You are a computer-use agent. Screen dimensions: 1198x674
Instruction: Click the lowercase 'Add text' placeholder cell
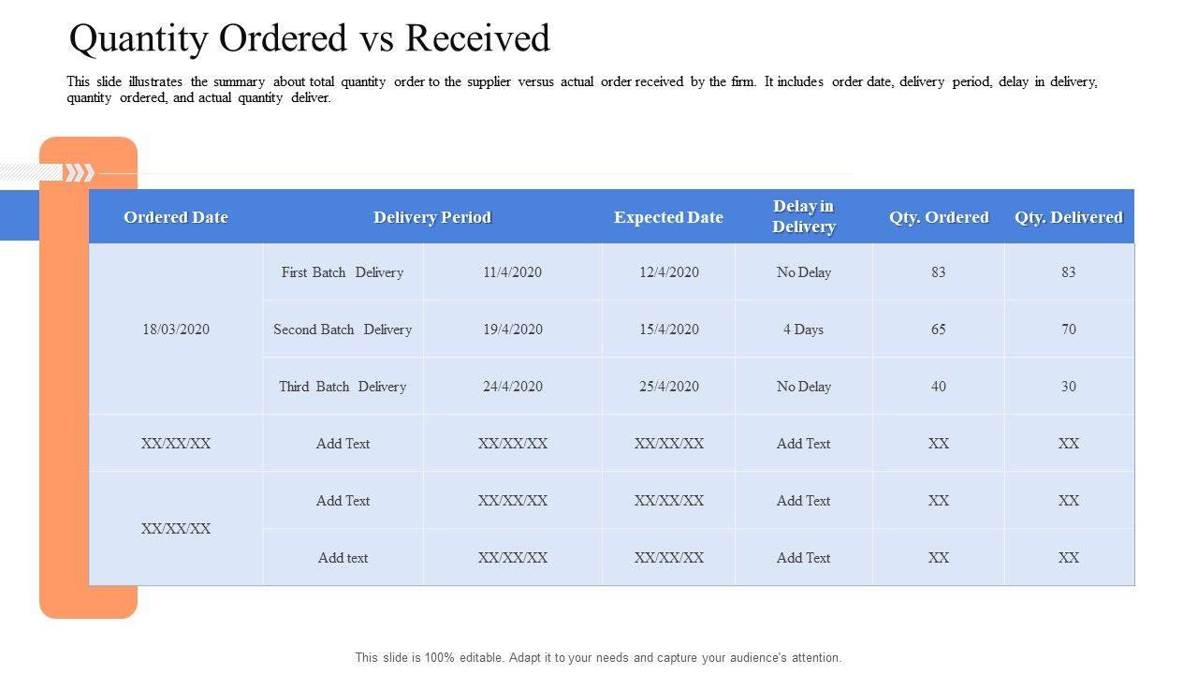[x=343, y=558]
